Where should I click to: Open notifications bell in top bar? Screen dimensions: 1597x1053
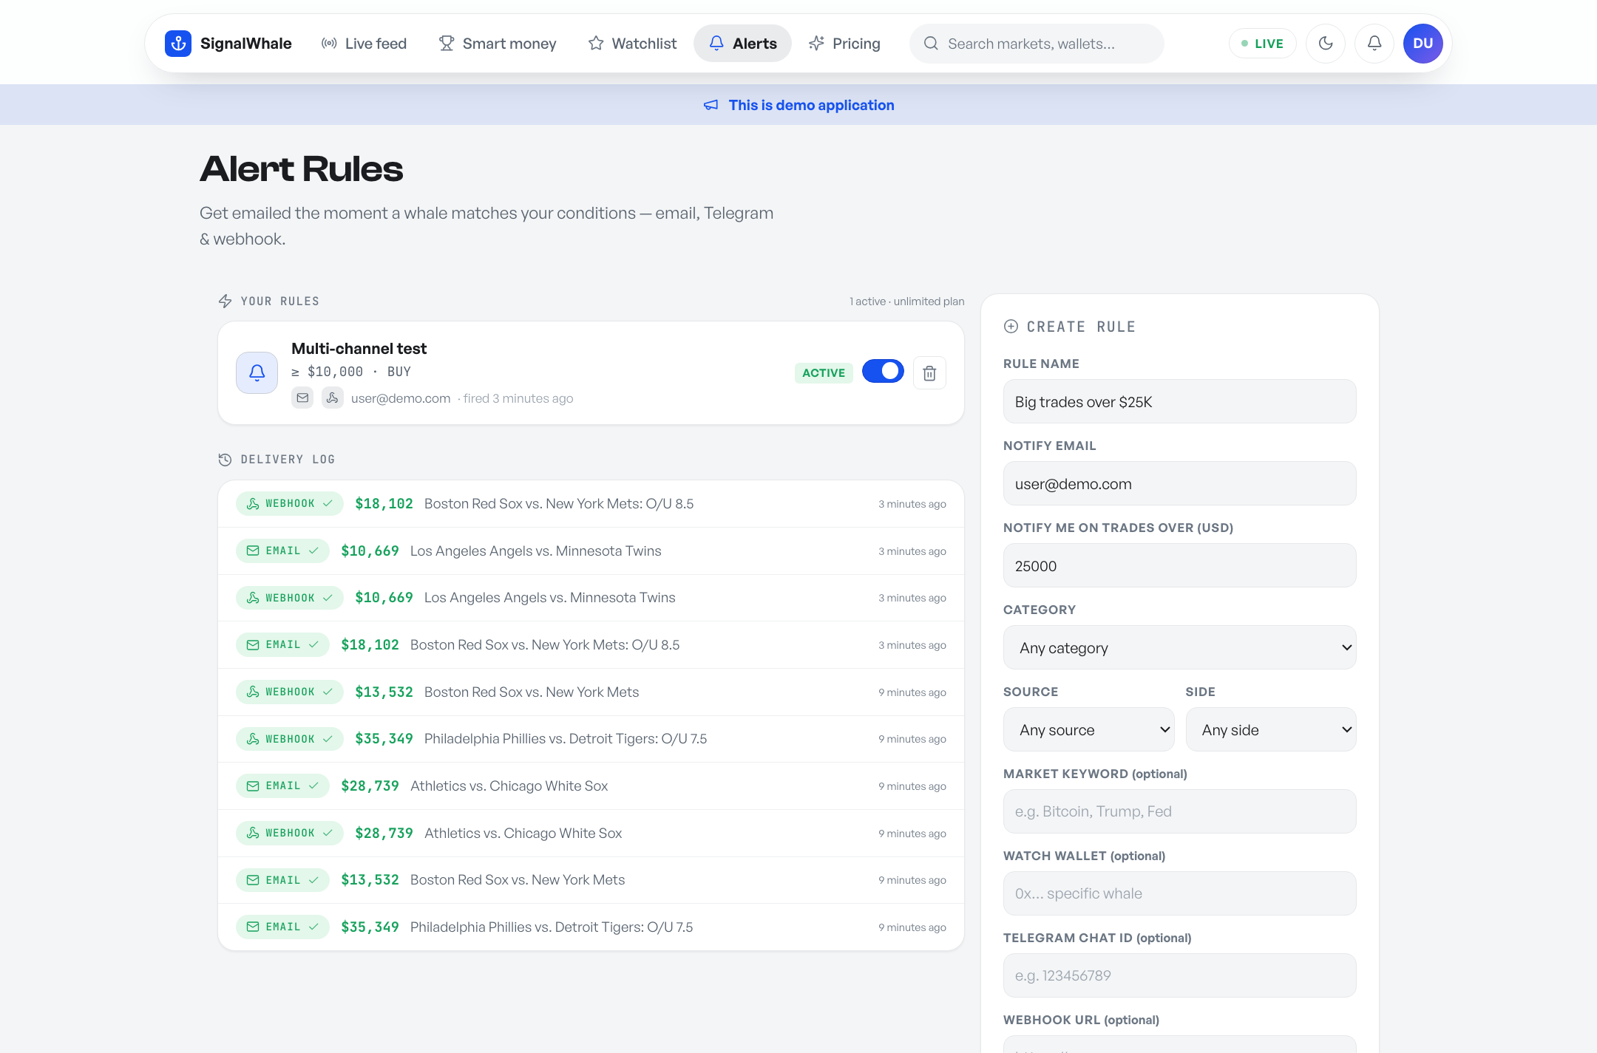click(1374, 44)
